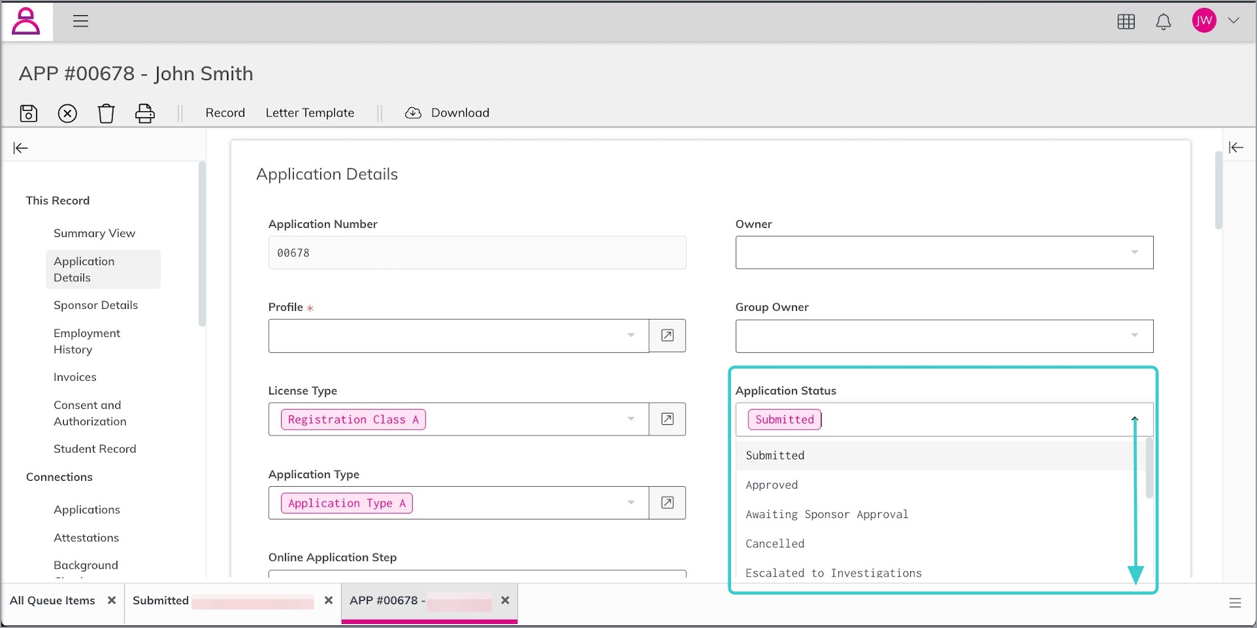Click the status list scrollbar
The width and height of the screenshot is (1257, 628).
[1148, 468]
